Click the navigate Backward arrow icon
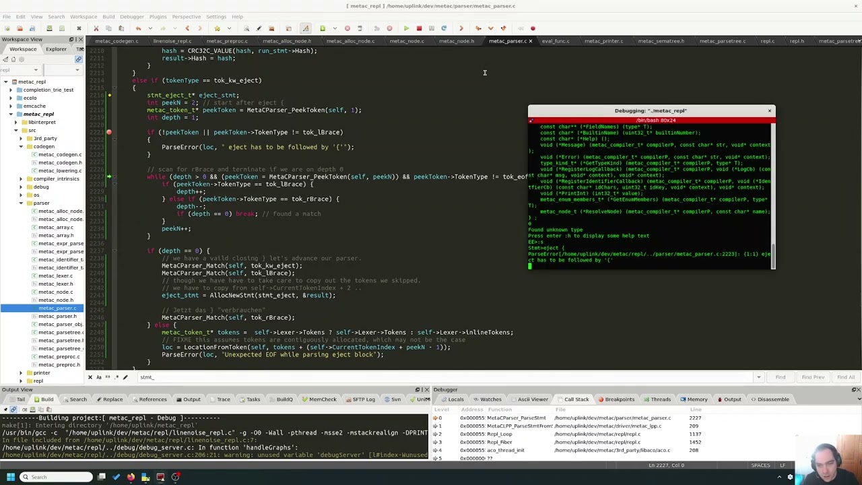 [x=187, y=28]
